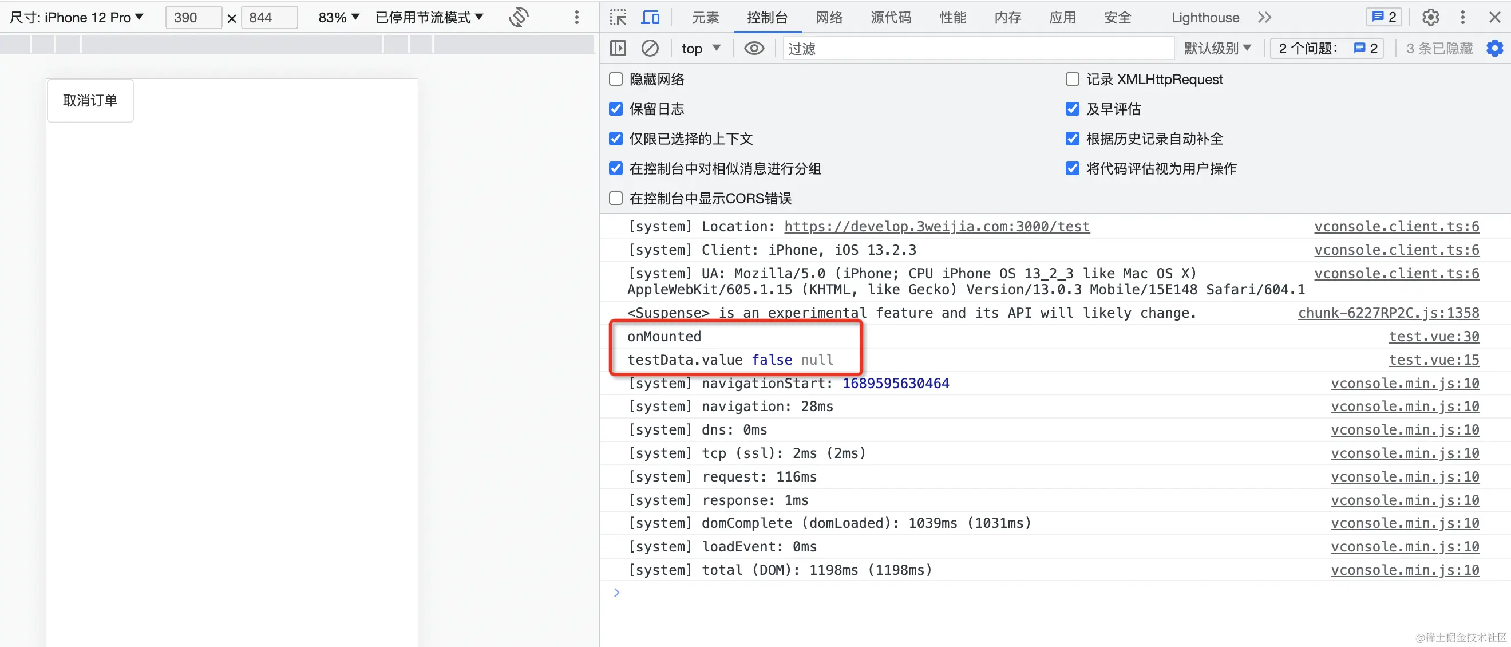Click the 取消订单 button
Viewport: 1511px width, 647px height.
pyautogui.click(x=90, y=101)
